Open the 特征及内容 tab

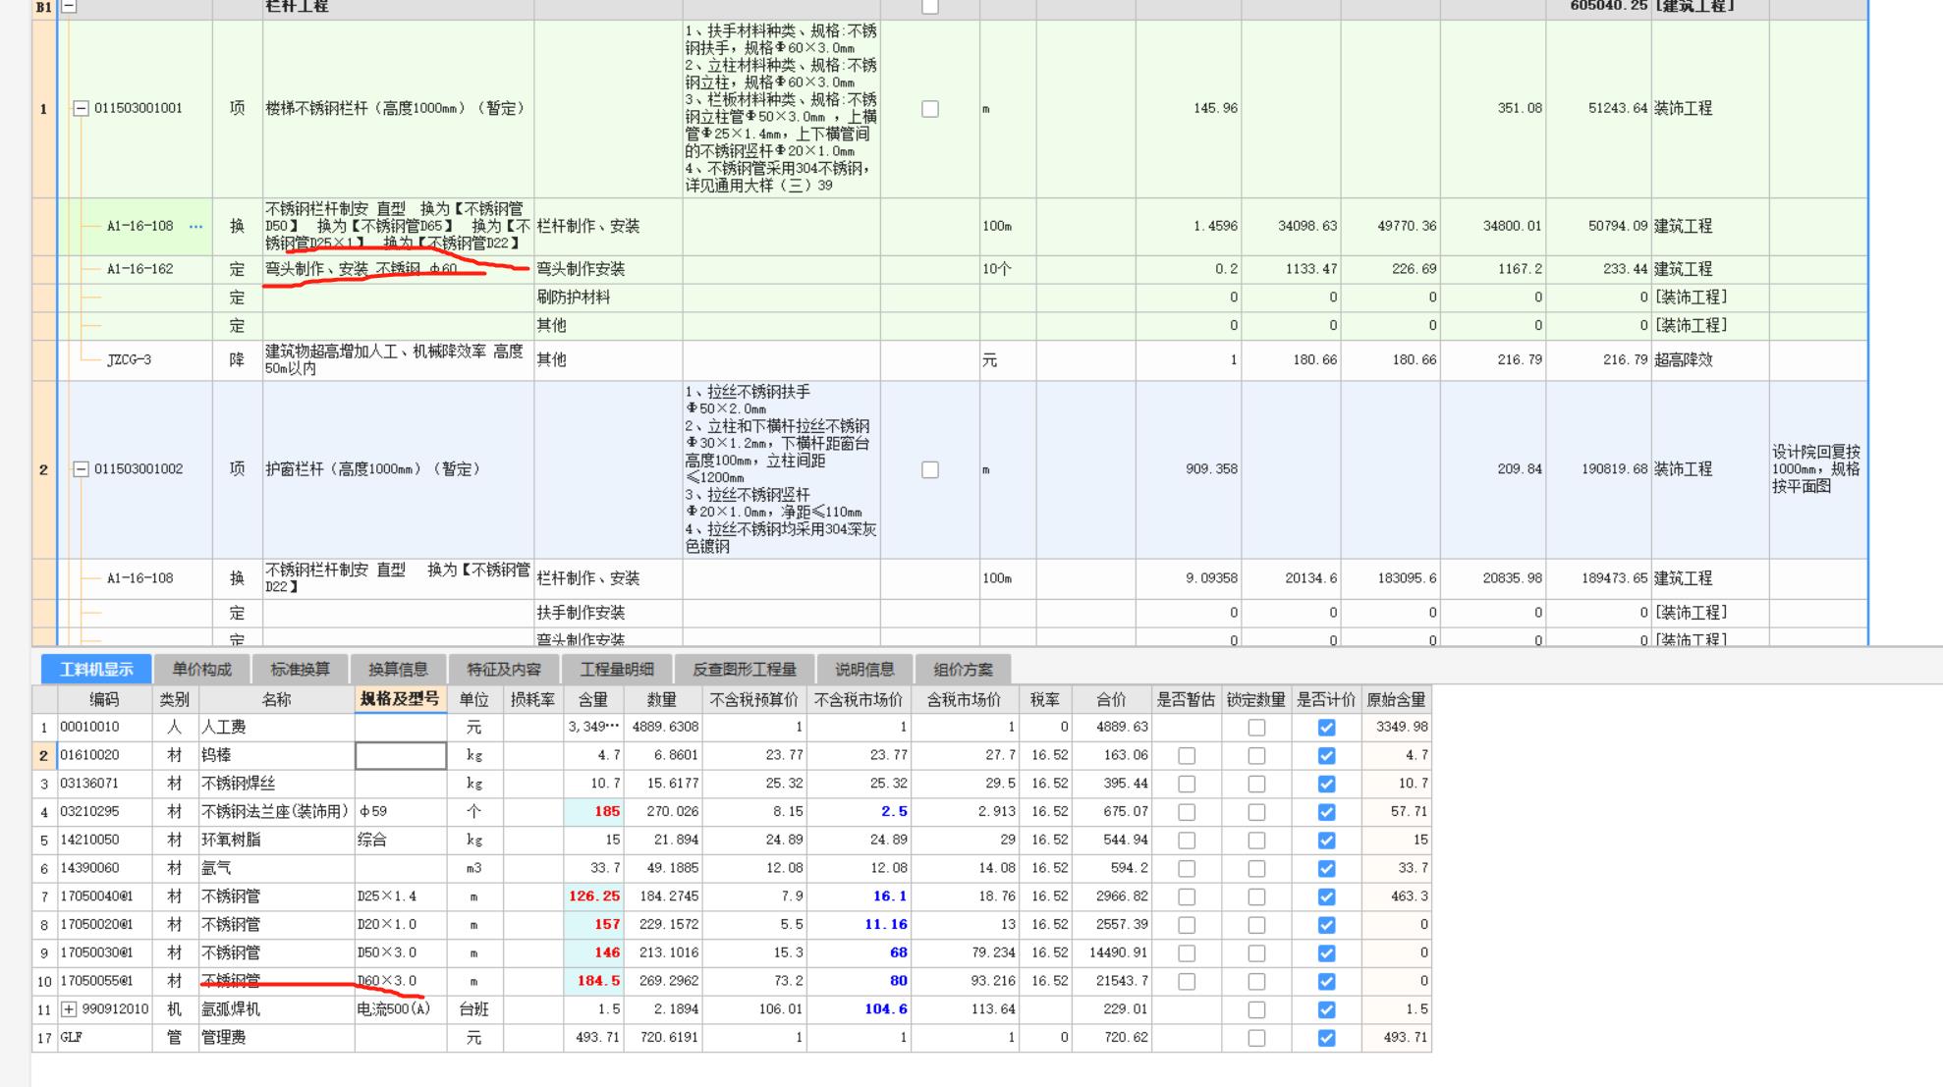click(504, 670)
